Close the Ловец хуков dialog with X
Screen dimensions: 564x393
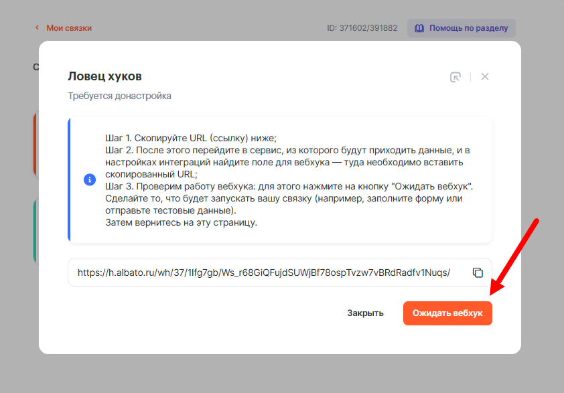[485, 77]
